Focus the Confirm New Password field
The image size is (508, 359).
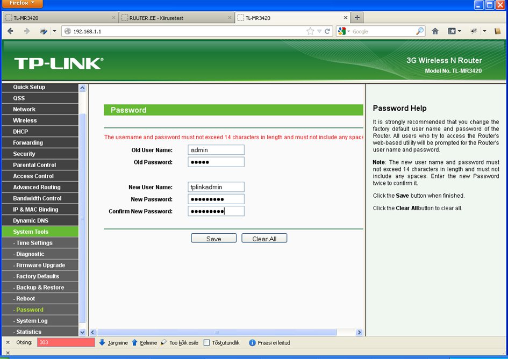point(216,211)
